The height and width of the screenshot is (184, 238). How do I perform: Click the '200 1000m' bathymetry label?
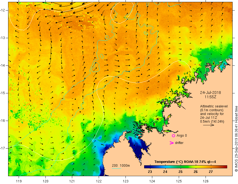[121, 166]
